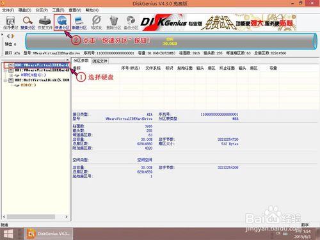
Task: Click the 起始柱面 column header
Action: coord(185,68)
